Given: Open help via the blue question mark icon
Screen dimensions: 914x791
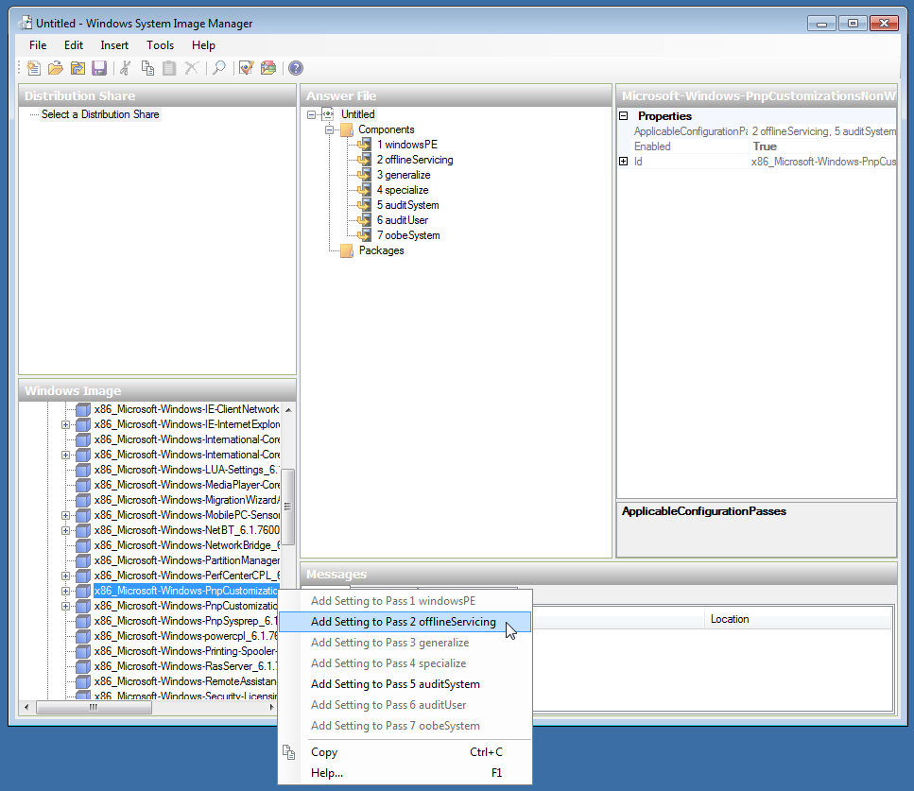Looking at the screenshot, I should 296,68.
